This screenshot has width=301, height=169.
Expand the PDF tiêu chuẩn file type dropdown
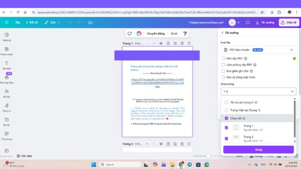[258, 50]
